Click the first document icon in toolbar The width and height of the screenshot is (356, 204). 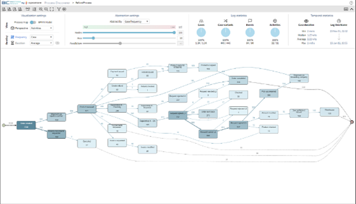click(4, 9)
